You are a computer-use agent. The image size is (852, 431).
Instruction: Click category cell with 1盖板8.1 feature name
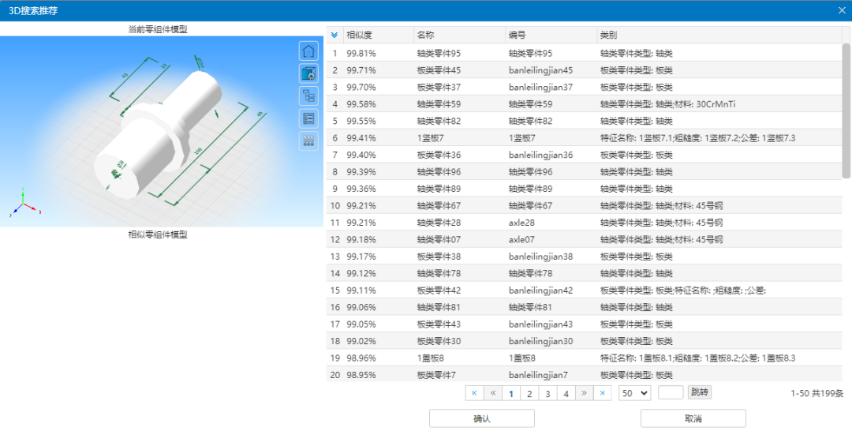click(x=719, y=358)
